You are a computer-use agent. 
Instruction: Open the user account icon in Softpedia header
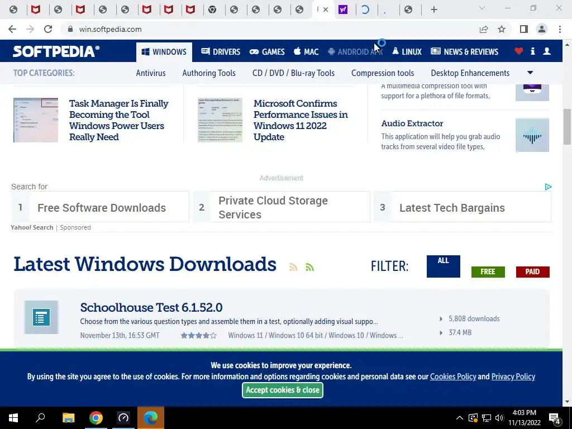tap(547, 51)
